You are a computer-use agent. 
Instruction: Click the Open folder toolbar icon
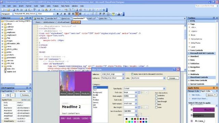[x=9, y=10]
